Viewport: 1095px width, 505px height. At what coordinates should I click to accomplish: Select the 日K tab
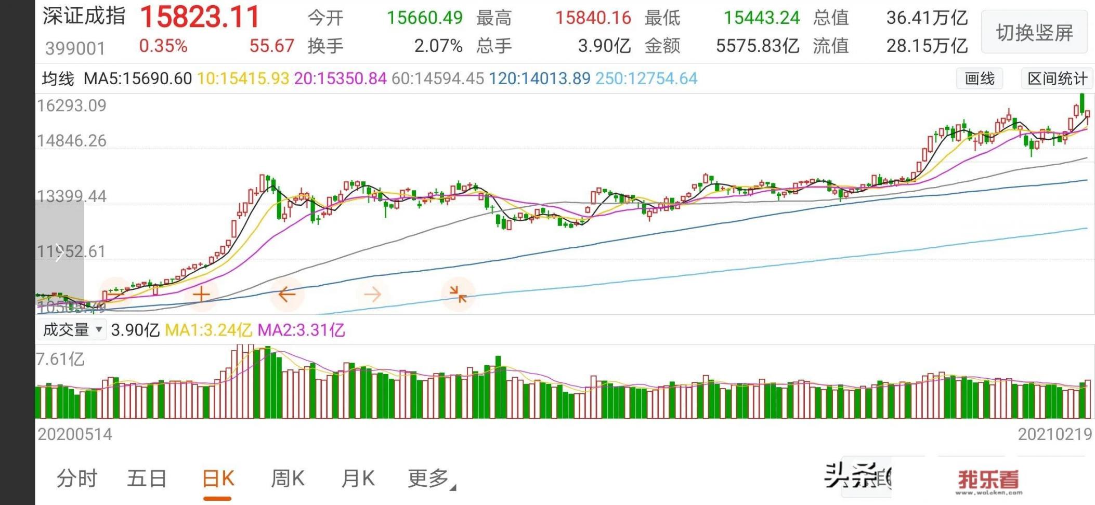coord(218,479)
